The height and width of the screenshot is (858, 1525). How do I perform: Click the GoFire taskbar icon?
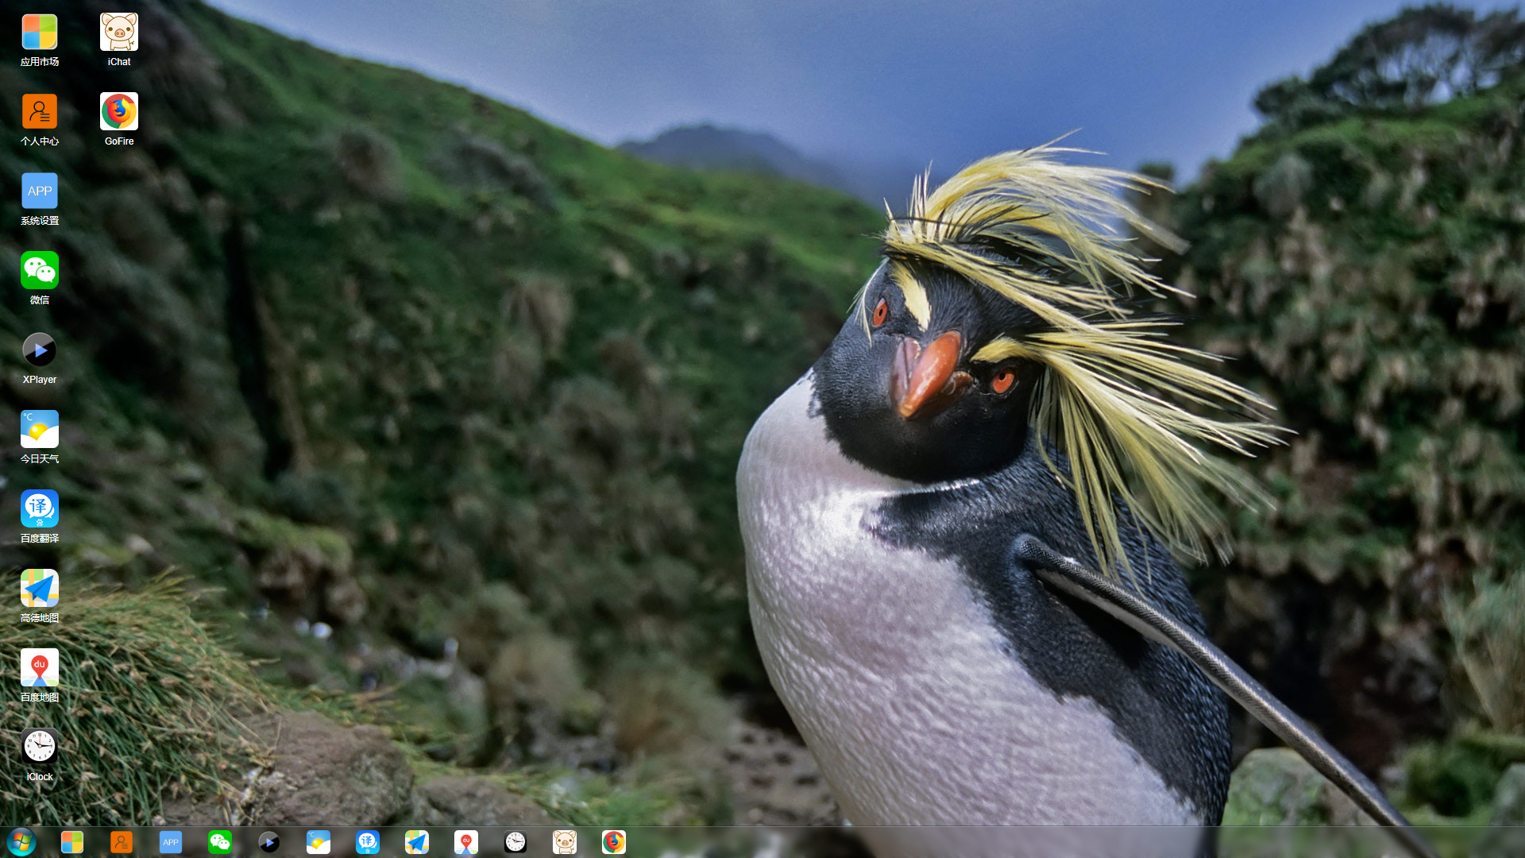614,842
